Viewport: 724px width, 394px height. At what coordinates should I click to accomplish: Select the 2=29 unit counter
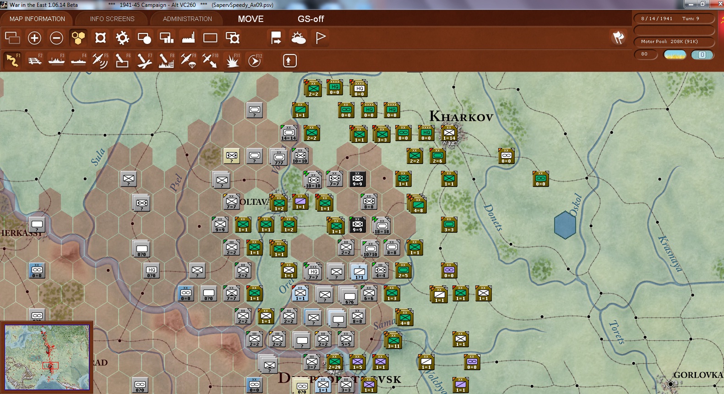[x=335, y=362]
